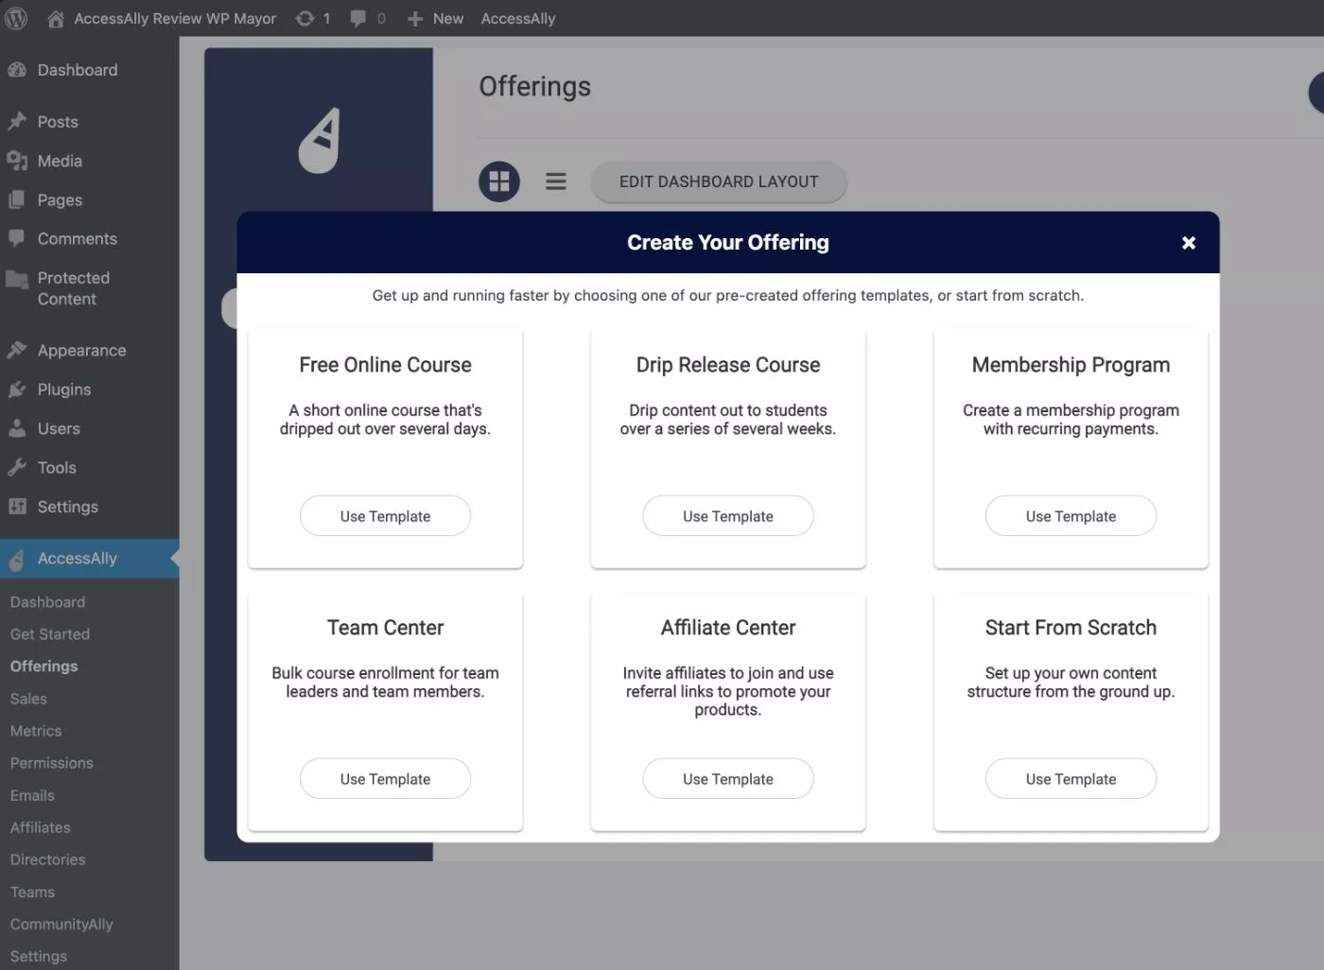
Task: Click the Pages icon in sidebar
Action: [x=17, y=199]
